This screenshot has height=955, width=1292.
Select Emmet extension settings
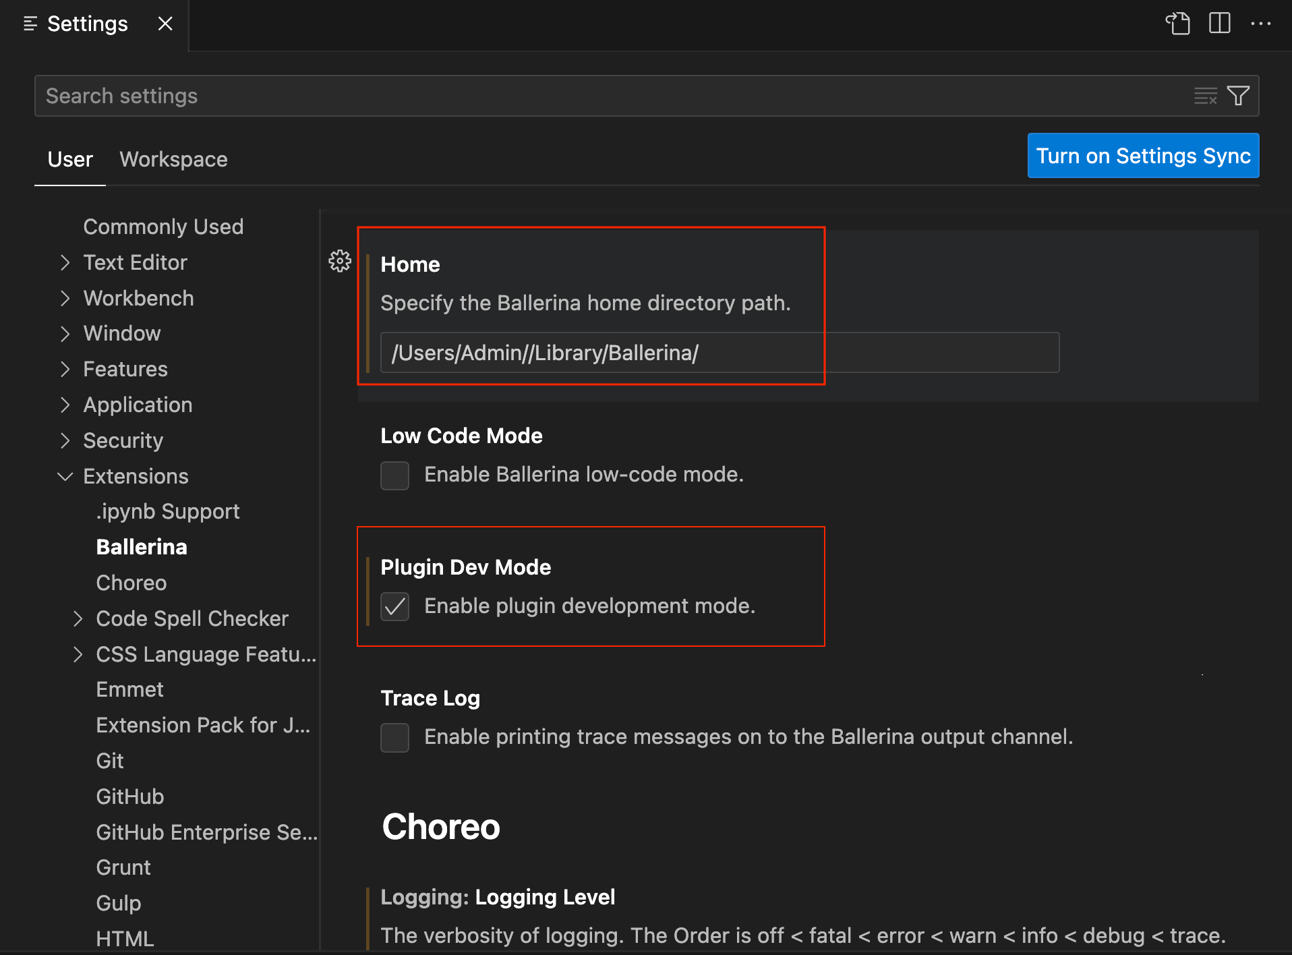tap(130, 689)
